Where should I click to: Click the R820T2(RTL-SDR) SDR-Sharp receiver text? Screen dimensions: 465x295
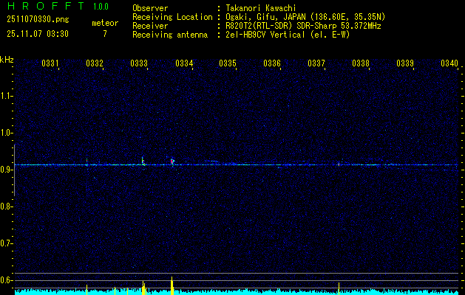pos(303,26)
